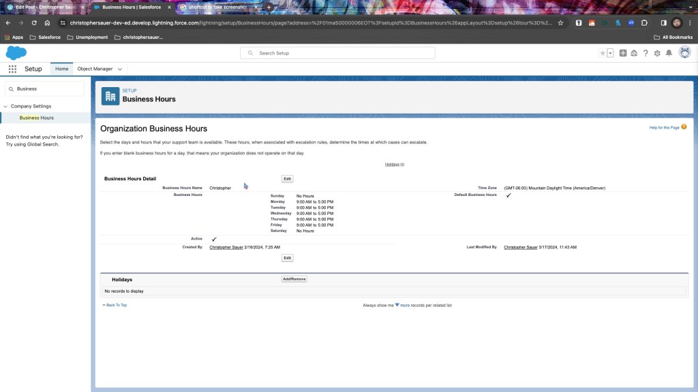The width and height of the screenshot is (698, 392).
Task: Collapse the Company Settings section
Action: click(x=5, y=106)
